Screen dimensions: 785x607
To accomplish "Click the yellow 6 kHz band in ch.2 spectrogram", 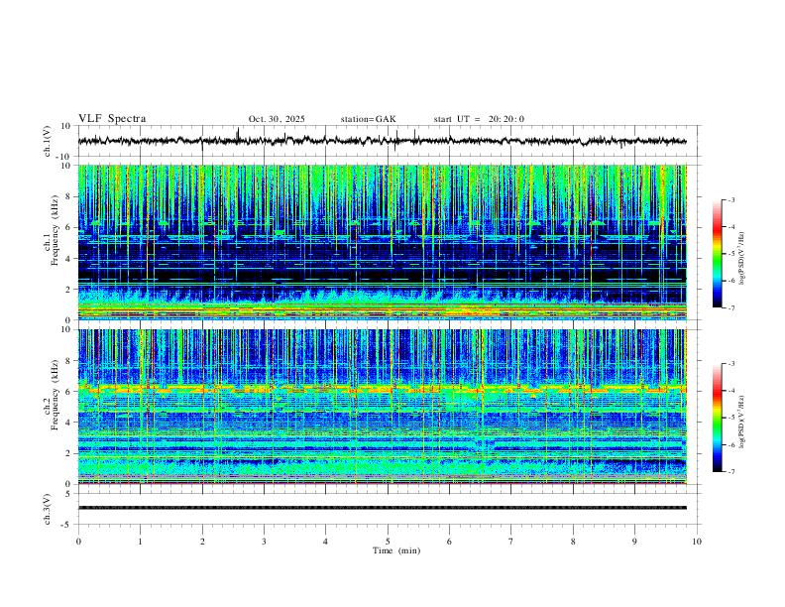I will click(x=382, y=388).
